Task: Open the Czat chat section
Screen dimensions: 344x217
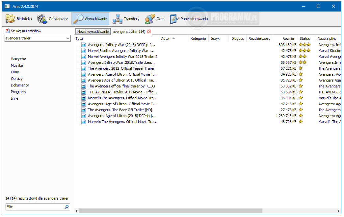Action: point(154,19)
